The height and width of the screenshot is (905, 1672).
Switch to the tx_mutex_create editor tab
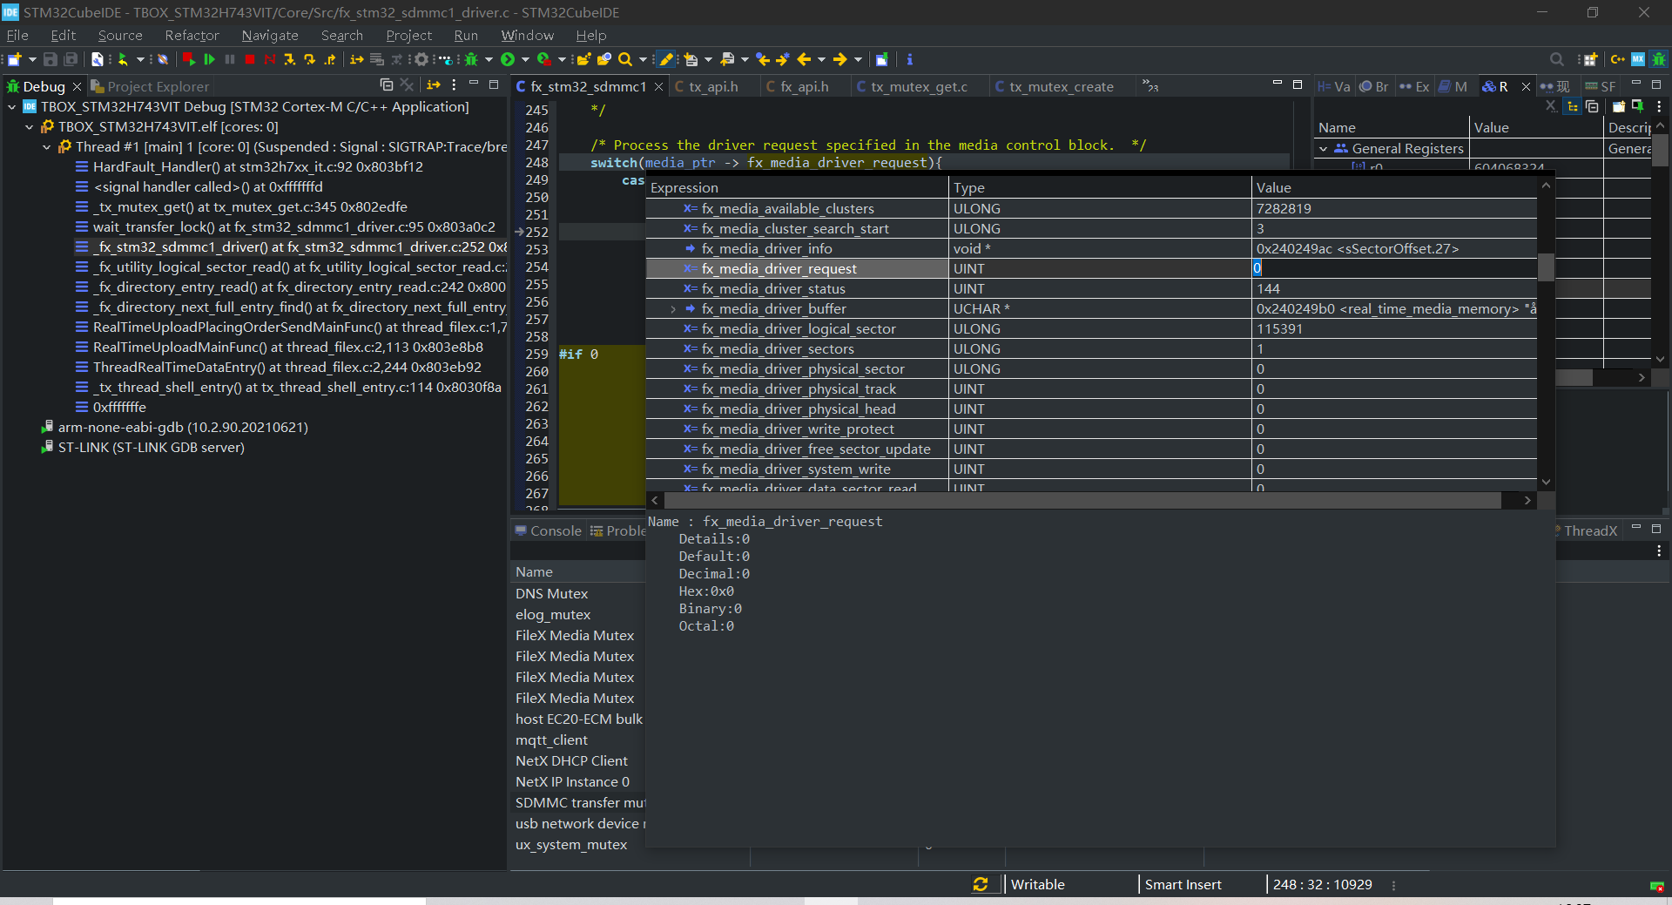[x=1061, y=86]
